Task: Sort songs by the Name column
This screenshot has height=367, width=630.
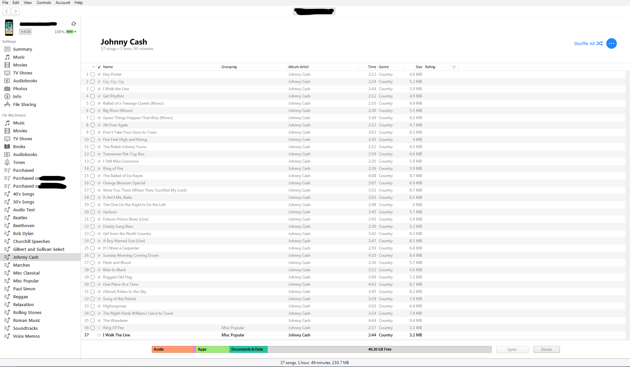Action: 161,67
